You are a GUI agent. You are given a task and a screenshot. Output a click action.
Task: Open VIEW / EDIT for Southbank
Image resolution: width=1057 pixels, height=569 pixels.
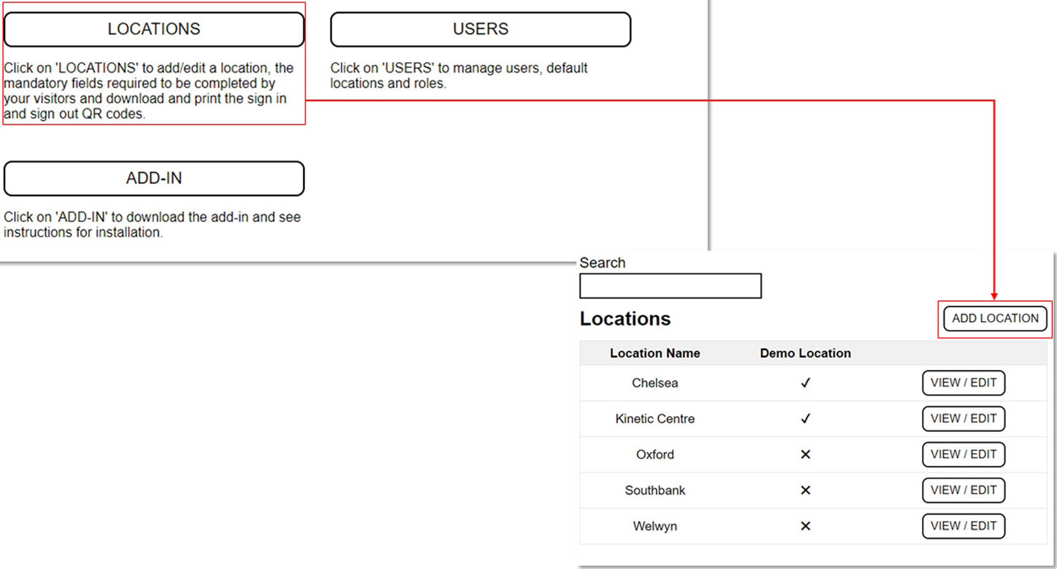pos(963,490)
